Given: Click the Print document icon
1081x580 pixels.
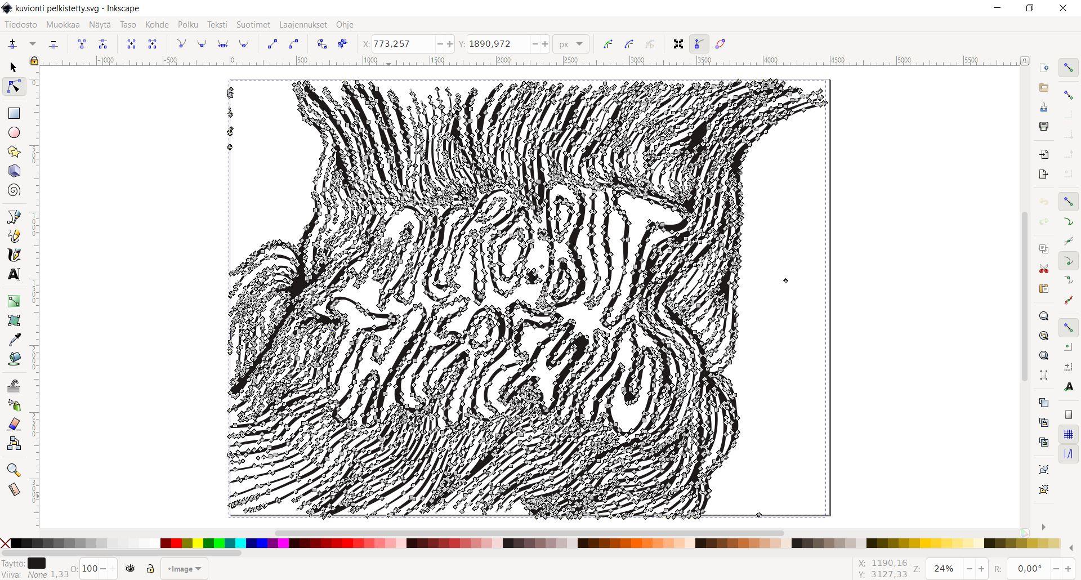Looking at the screenshot, I should click(x=1044, y=127).
